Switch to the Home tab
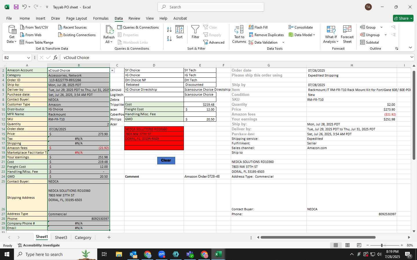Screen dimensions: 417x260 (x=25, y=18)
